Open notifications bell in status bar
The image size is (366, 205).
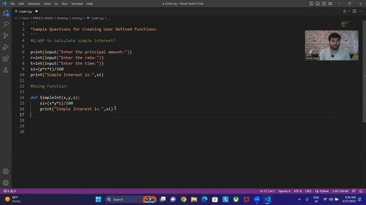click(361, 191)
